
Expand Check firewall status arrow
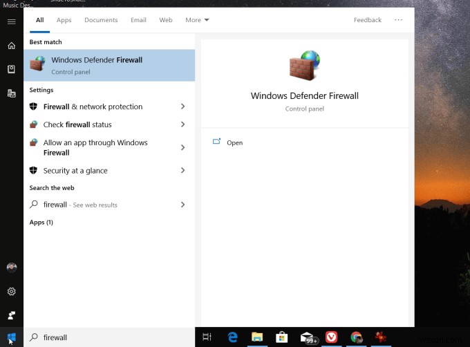click(182, 124)
